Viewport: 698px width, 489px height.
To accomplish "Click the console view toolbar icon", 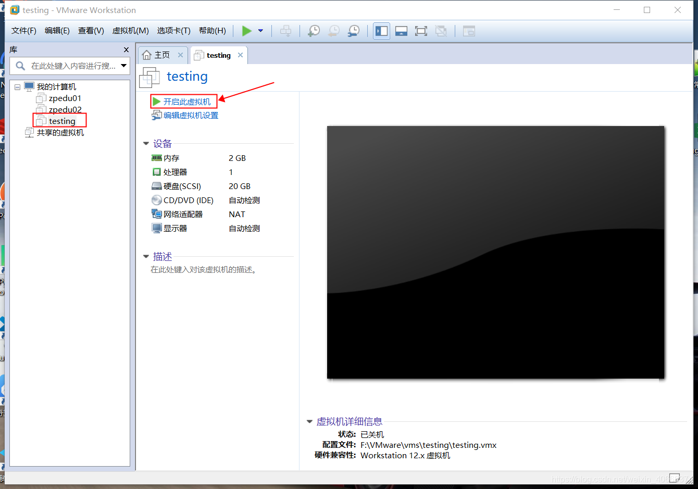I will [469, 31].
